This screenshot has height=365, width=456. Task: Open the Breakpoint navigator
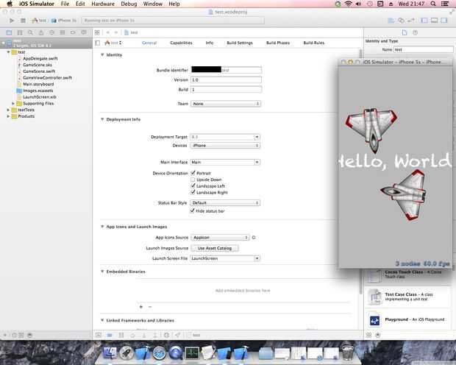[73, 32]
